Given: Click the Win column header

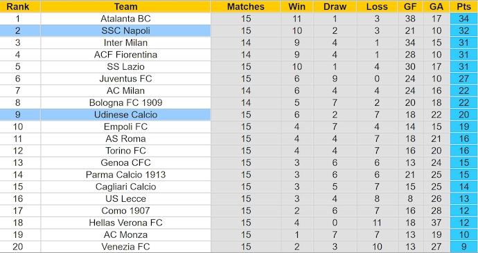Looking at the screenshot, I should click(297, 6).
